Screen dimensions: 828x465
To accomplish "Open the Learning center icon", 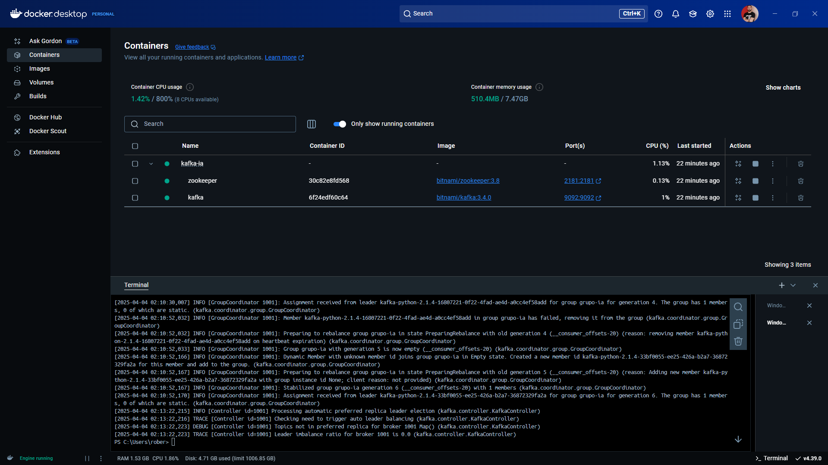I will point(693,14).
